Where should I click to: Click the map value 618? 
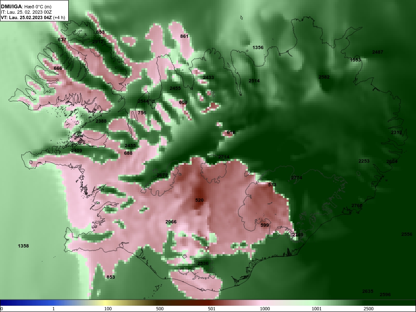(231, 132)
